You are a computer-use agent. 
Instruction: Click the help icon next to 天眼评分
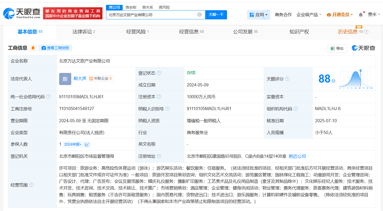287,79
